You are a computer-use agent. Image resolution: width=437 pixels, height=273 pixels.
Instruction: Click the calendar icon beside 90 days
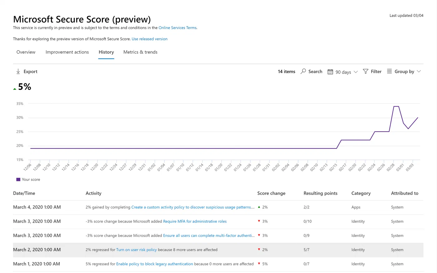pos(330,72)
